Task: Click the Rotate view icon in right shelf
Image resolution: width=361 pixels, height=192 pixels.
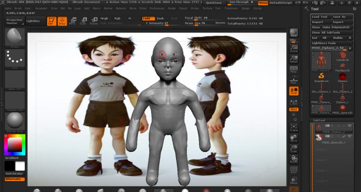Action: (294, 160)
